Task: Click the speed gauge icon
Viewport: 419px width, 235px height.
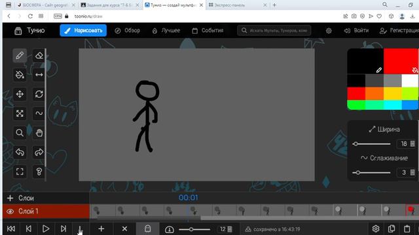Action: tap(170, 229)
